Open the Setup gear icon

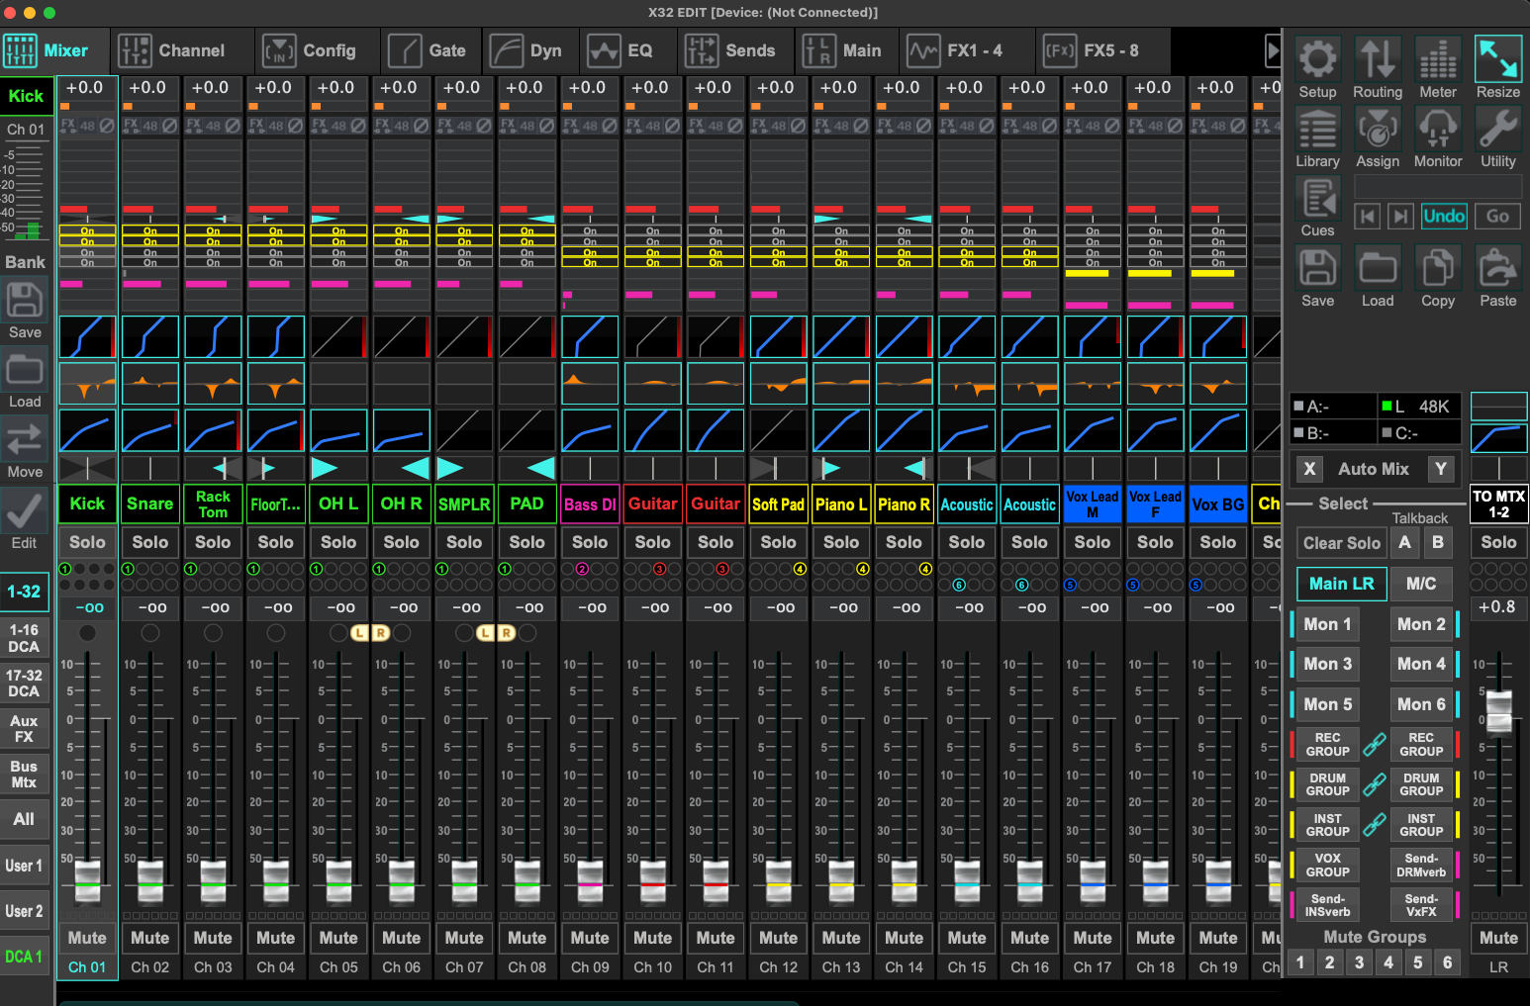pos(1317,60)
